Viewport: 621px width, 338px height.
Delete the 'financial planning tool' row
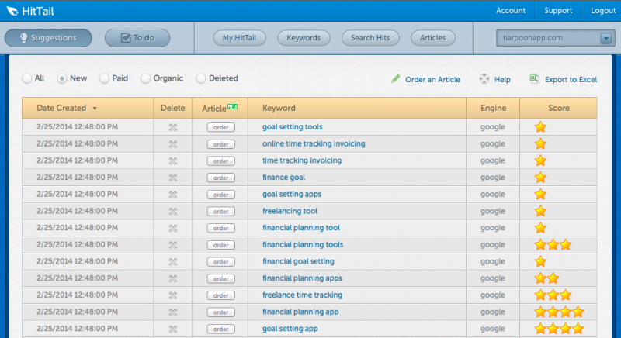point(172,228)
